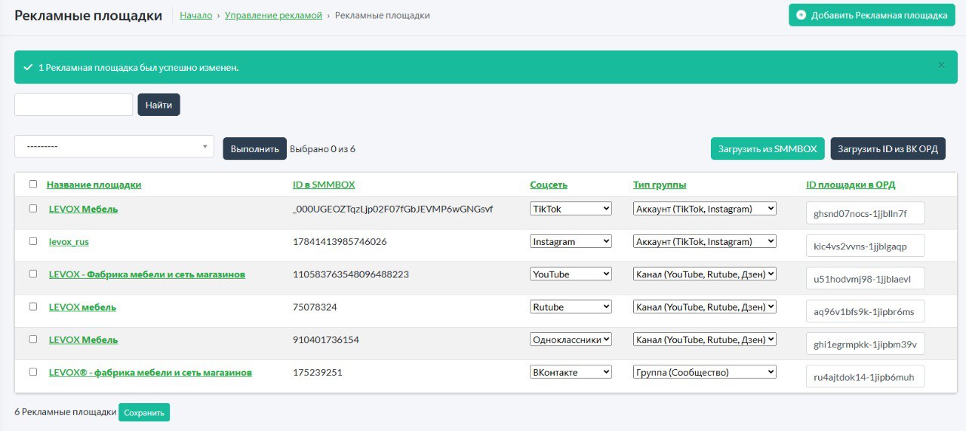Sort by Соцсеть column header
966x431 pixels.
[549, 185]
